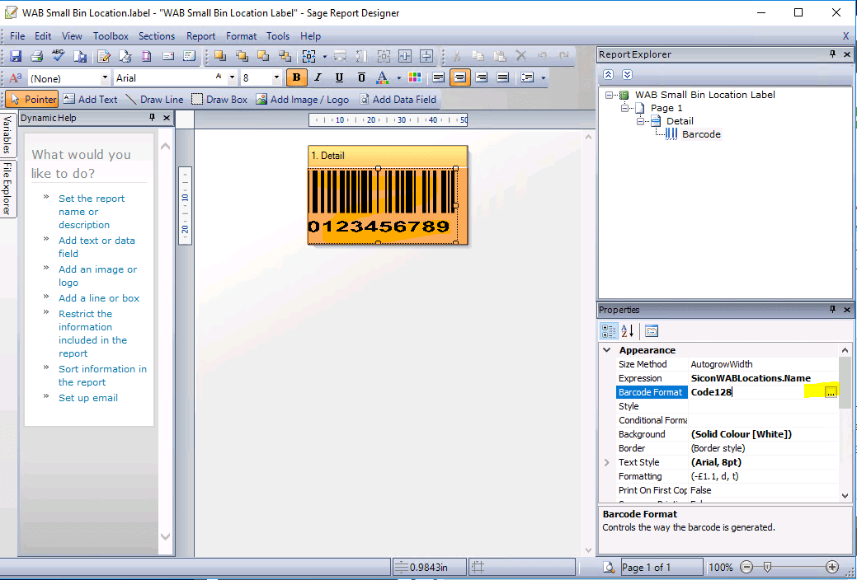
Task: Click the red Delete X toolbar icon
Action: coord(520,56)
